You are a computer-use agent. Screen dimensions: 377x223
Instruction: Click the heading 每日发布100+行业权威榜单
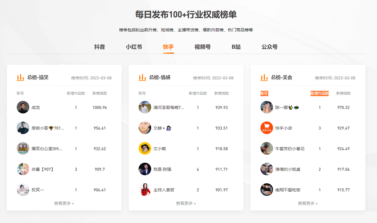[x=186, y=14]
